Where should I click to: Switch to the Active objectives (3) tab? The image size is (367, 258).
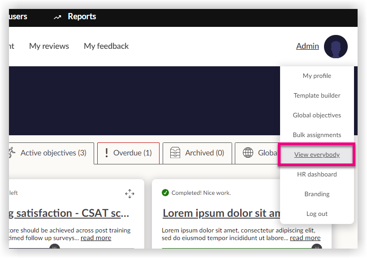tap(53, 153)
